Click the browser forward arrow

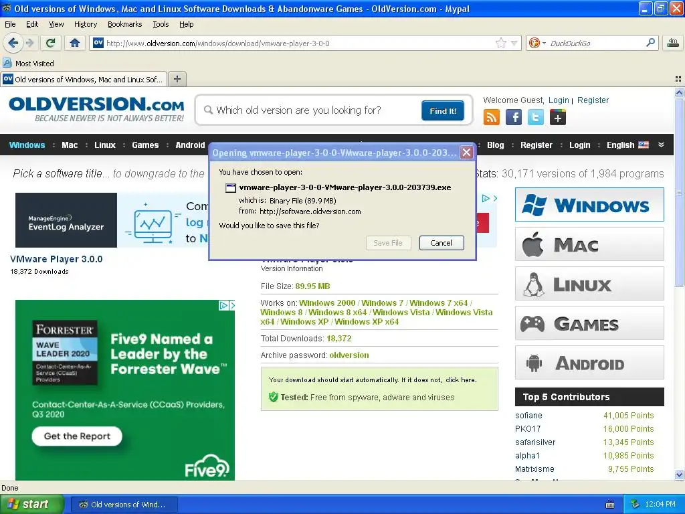(x=29, y=43)
